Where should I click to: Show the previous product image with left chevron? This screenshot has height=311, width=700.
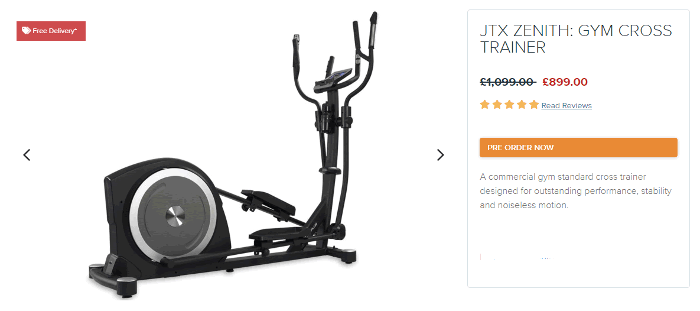(x=27, y=155)
